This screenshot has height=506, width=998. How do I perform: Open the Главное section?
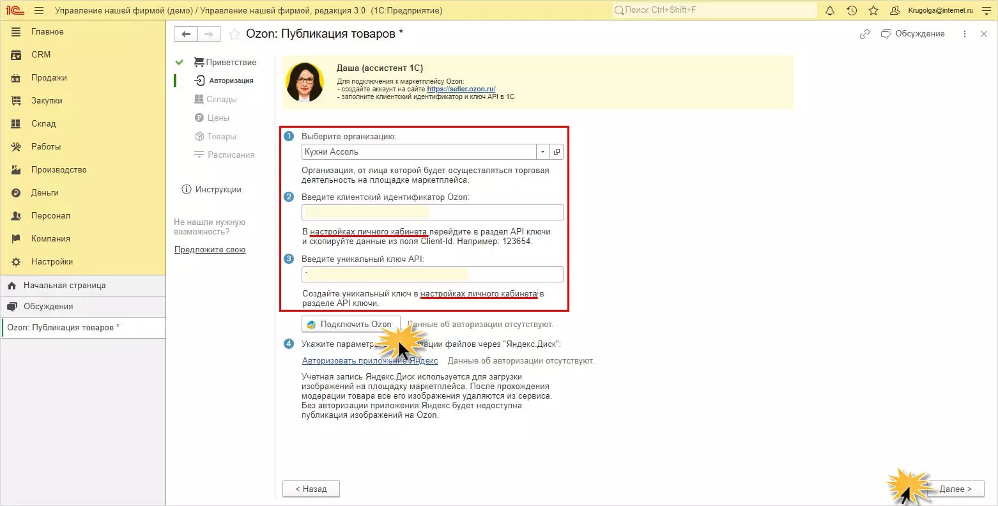click(83, 31)
